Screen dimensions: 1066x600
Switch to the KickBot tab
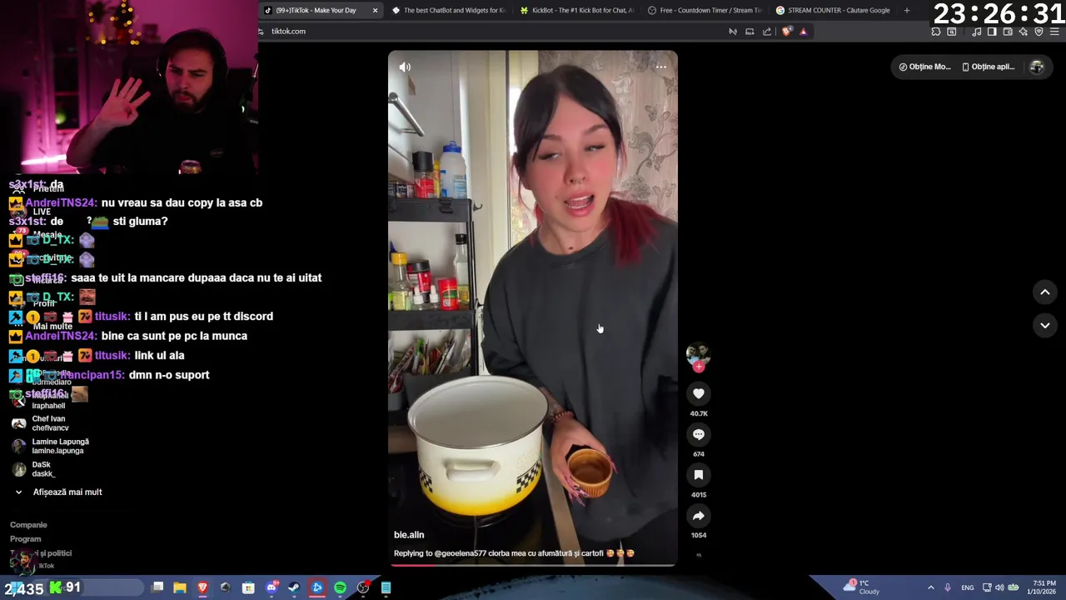point(576,10)
